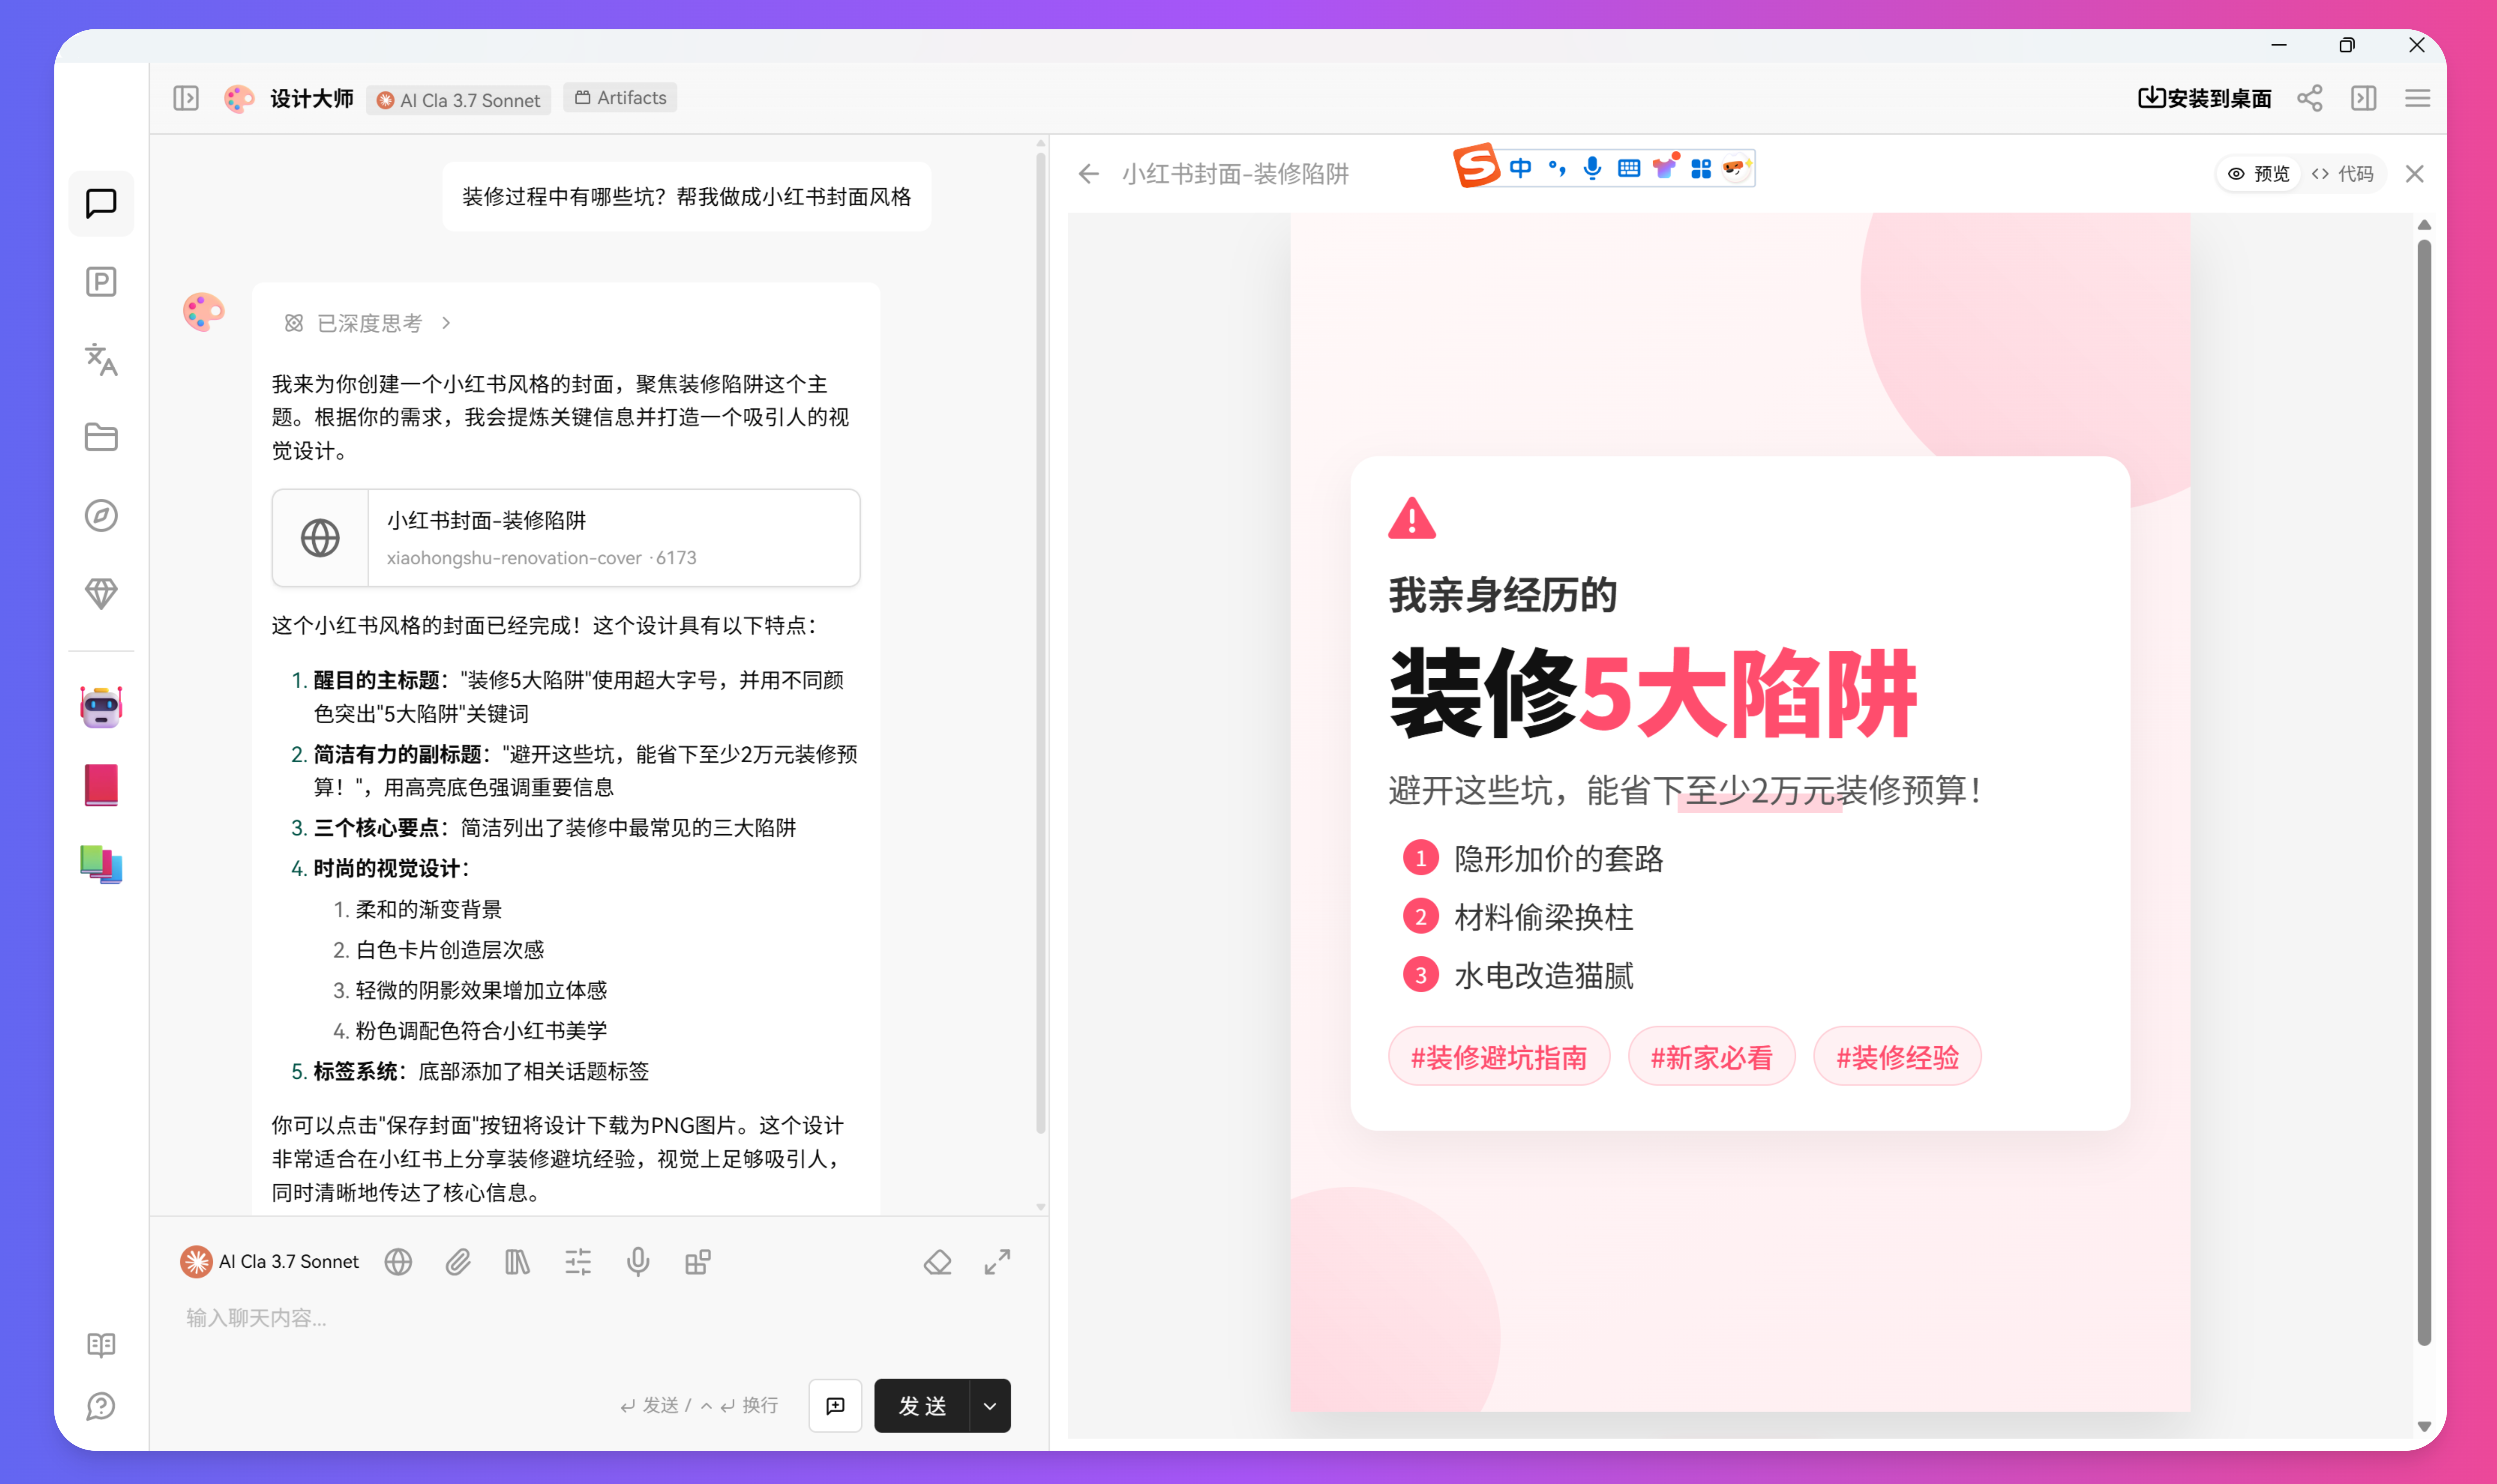Toggle the right side panel icon

(2364, 98)
